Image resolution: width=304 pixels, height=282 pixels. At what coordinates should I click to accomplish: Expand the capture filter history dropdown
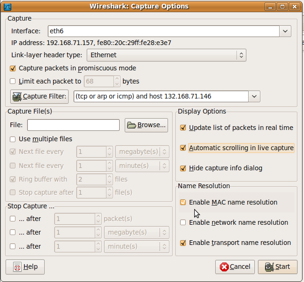[254, 96]
